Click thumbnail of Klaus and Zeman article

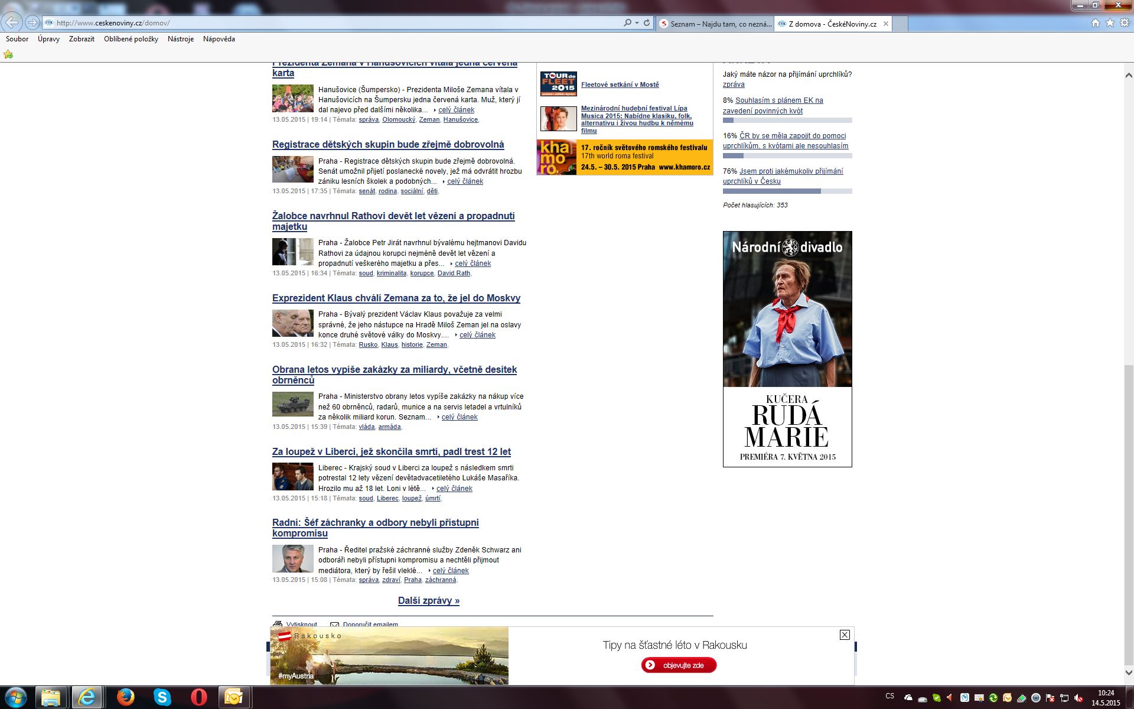293,323
